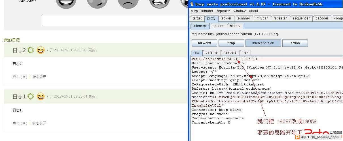Show the hex request view tab
This screenshot has height=141, width=343.
[245, 52]
